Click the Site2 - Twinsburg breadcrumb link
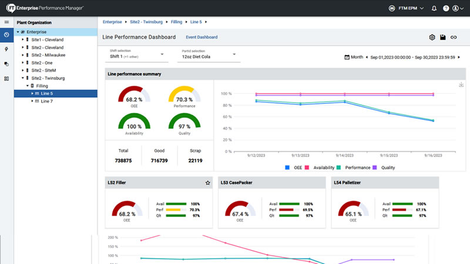Screen dimensions: 470x264 (146, 21)
